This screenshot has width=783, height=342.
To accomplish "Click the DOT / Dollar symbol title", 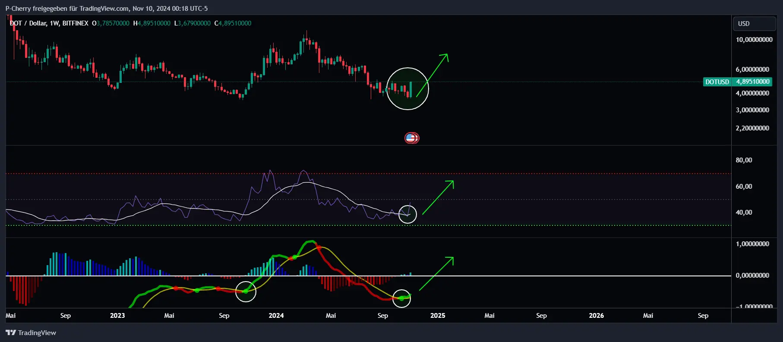I will [x=28, y=23].
